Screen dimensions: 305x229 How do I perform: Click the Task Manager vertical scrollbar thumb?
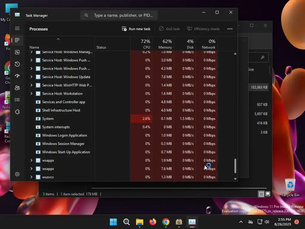point(235,166)
